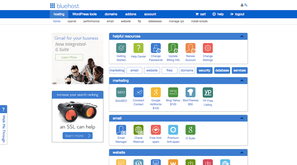Click the Renew Account icon
297x165 pixels.
coord(190,48)
